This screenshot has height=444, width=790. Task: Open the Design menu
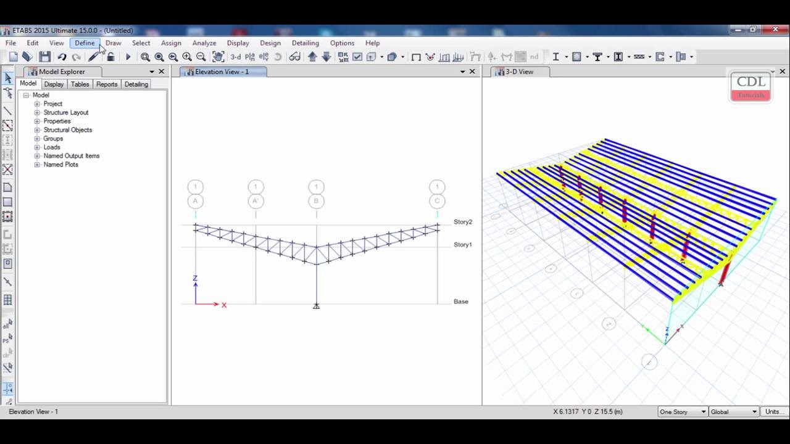coord(270,43)
